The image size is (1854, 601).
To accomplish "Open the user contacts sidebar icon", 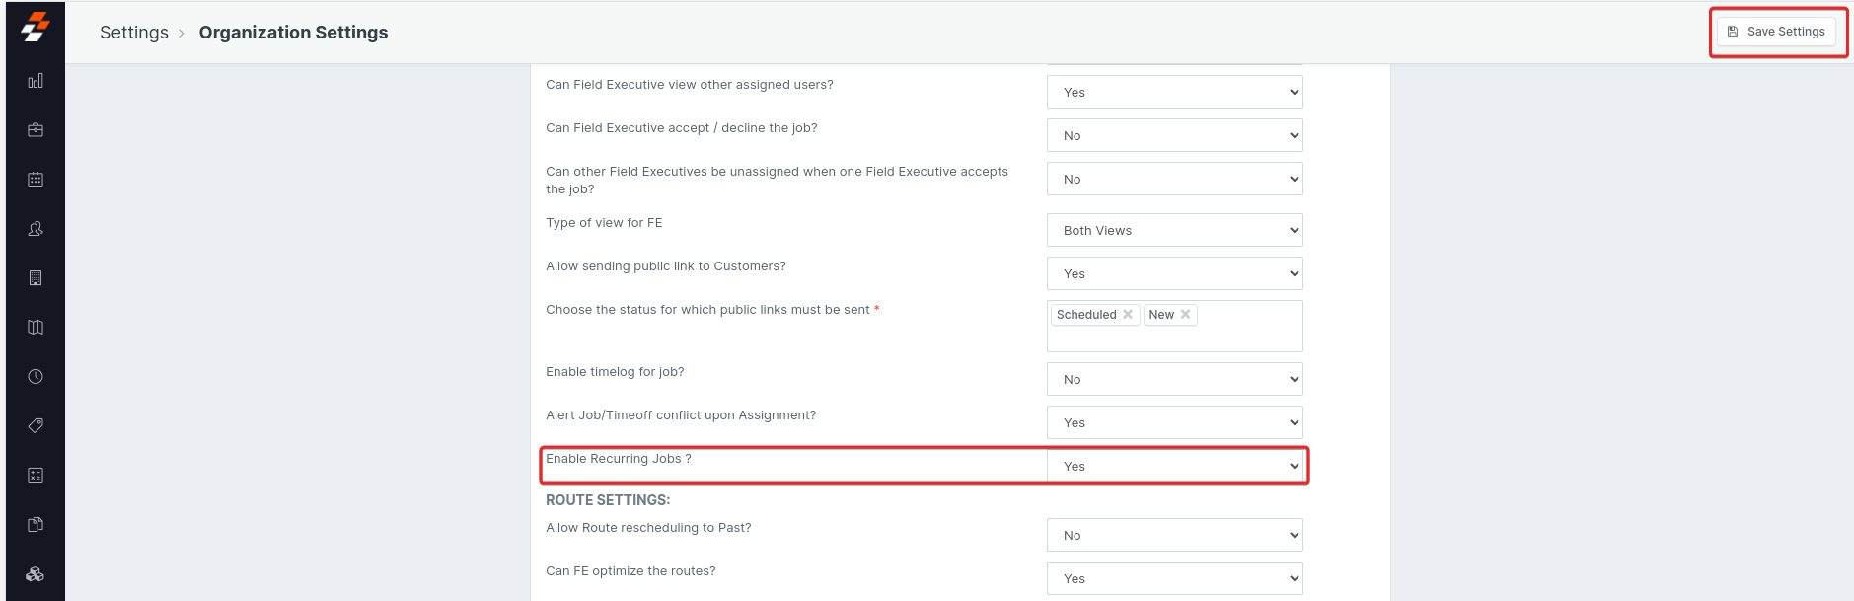I will pyautogui.click(x=36, y=229).
